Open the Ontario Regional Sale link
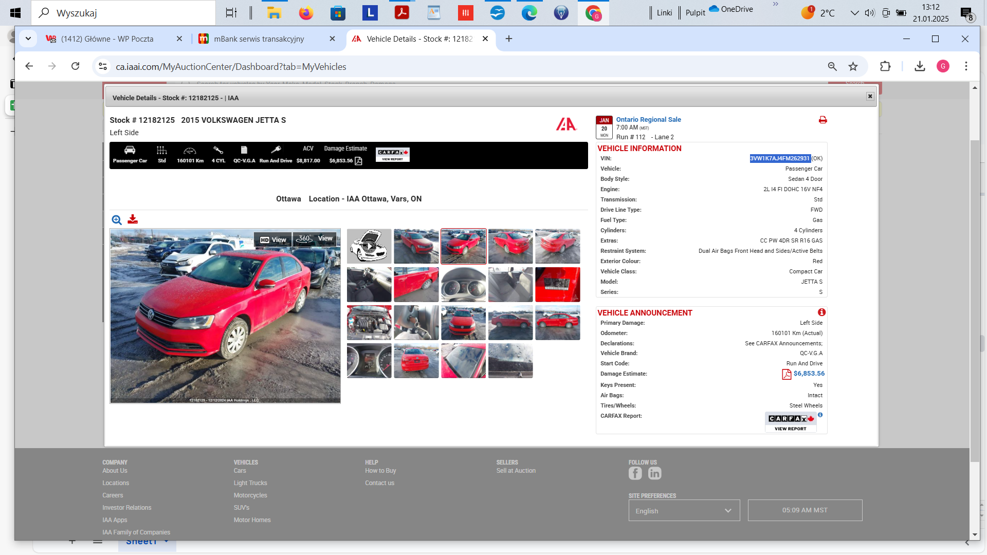Screen dimensions: 987x555 click(648, 120)
